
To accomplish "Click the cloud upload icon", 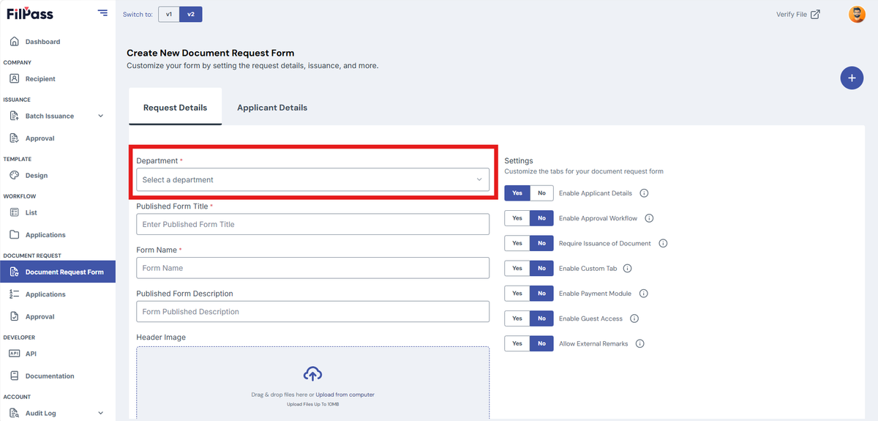I will pos(312,373).
